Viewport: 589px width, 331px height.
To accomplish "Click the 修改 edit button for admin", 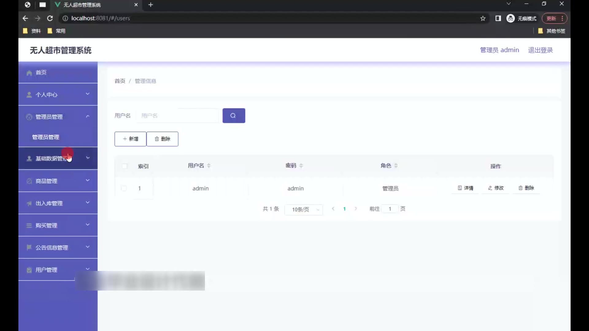I will point(496,188).
